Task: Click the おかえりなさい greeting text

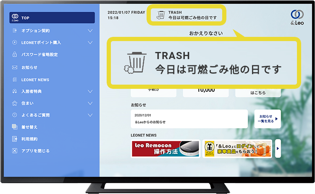Action: click(x=206, y=33)
